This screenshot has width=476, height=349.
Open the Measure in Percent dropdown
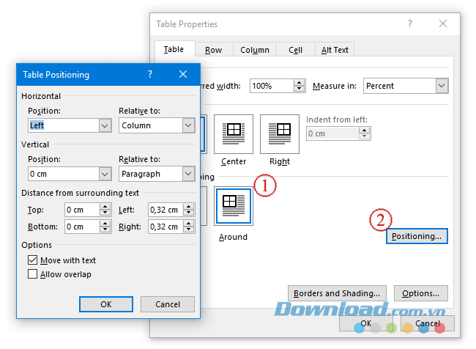click(x=441, y=86)
